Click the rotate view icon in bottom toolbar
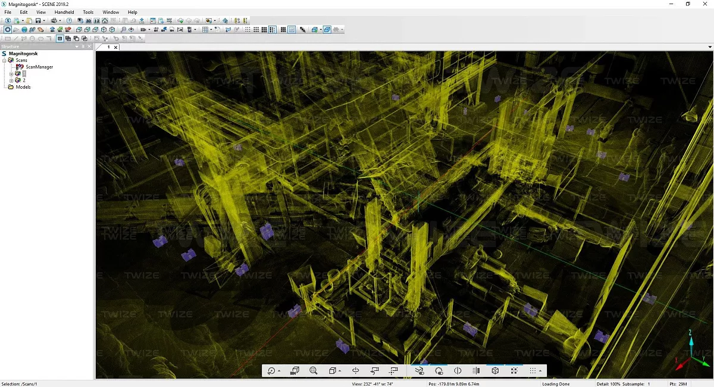The height and width of the screenshot is (387, 714). (x=271, y=371)
